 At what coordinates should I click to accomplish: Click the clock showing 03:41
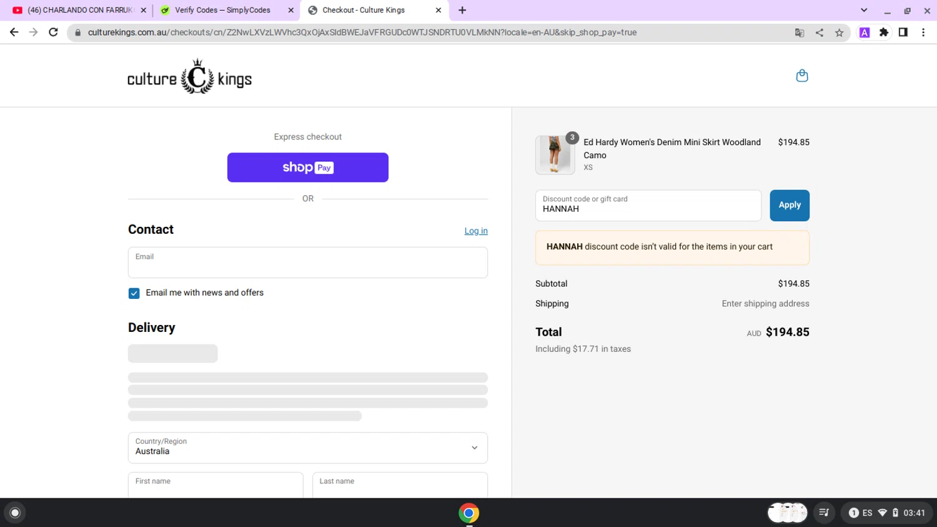coord(914,513)
